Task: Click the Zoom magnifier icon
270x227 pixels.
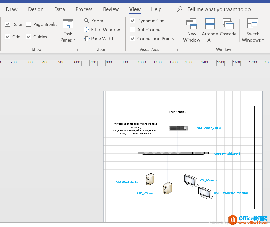Action: point(87,21)
